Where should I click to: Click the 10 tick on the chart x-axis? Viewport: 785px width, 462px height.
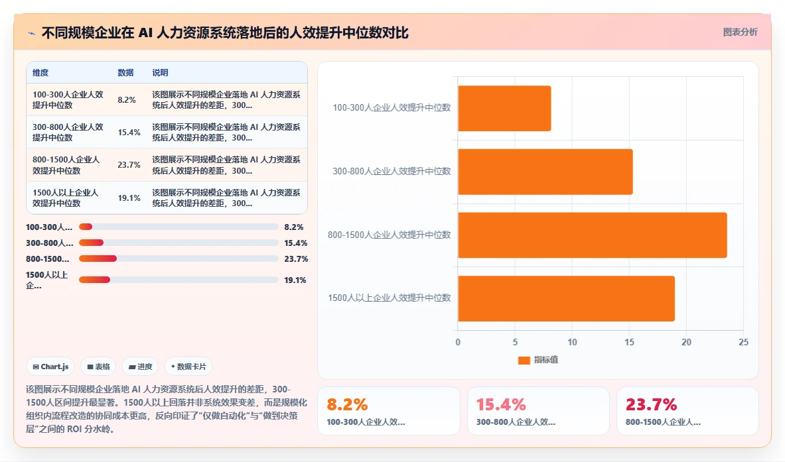572,342
